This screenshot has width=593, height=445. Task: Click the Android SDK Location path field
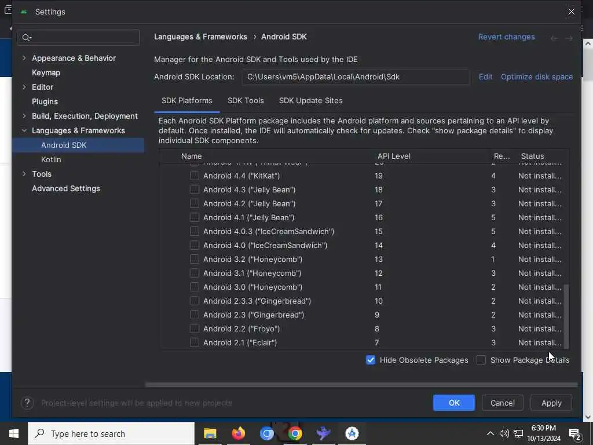pyautogui.click(x=356, y=77)
